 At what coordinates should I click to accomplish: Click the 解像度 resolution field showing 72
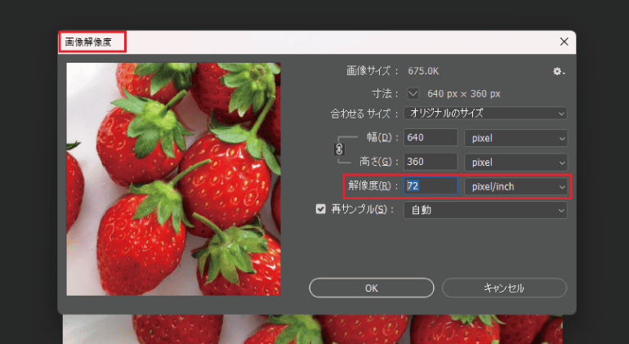click(x=430, y=186)
